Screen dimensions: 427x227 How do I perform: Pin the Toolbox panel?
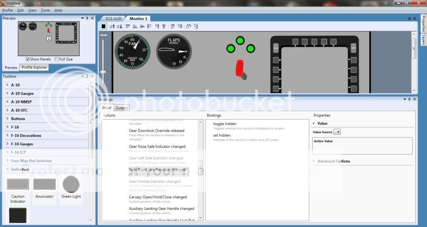click(87, 76)
